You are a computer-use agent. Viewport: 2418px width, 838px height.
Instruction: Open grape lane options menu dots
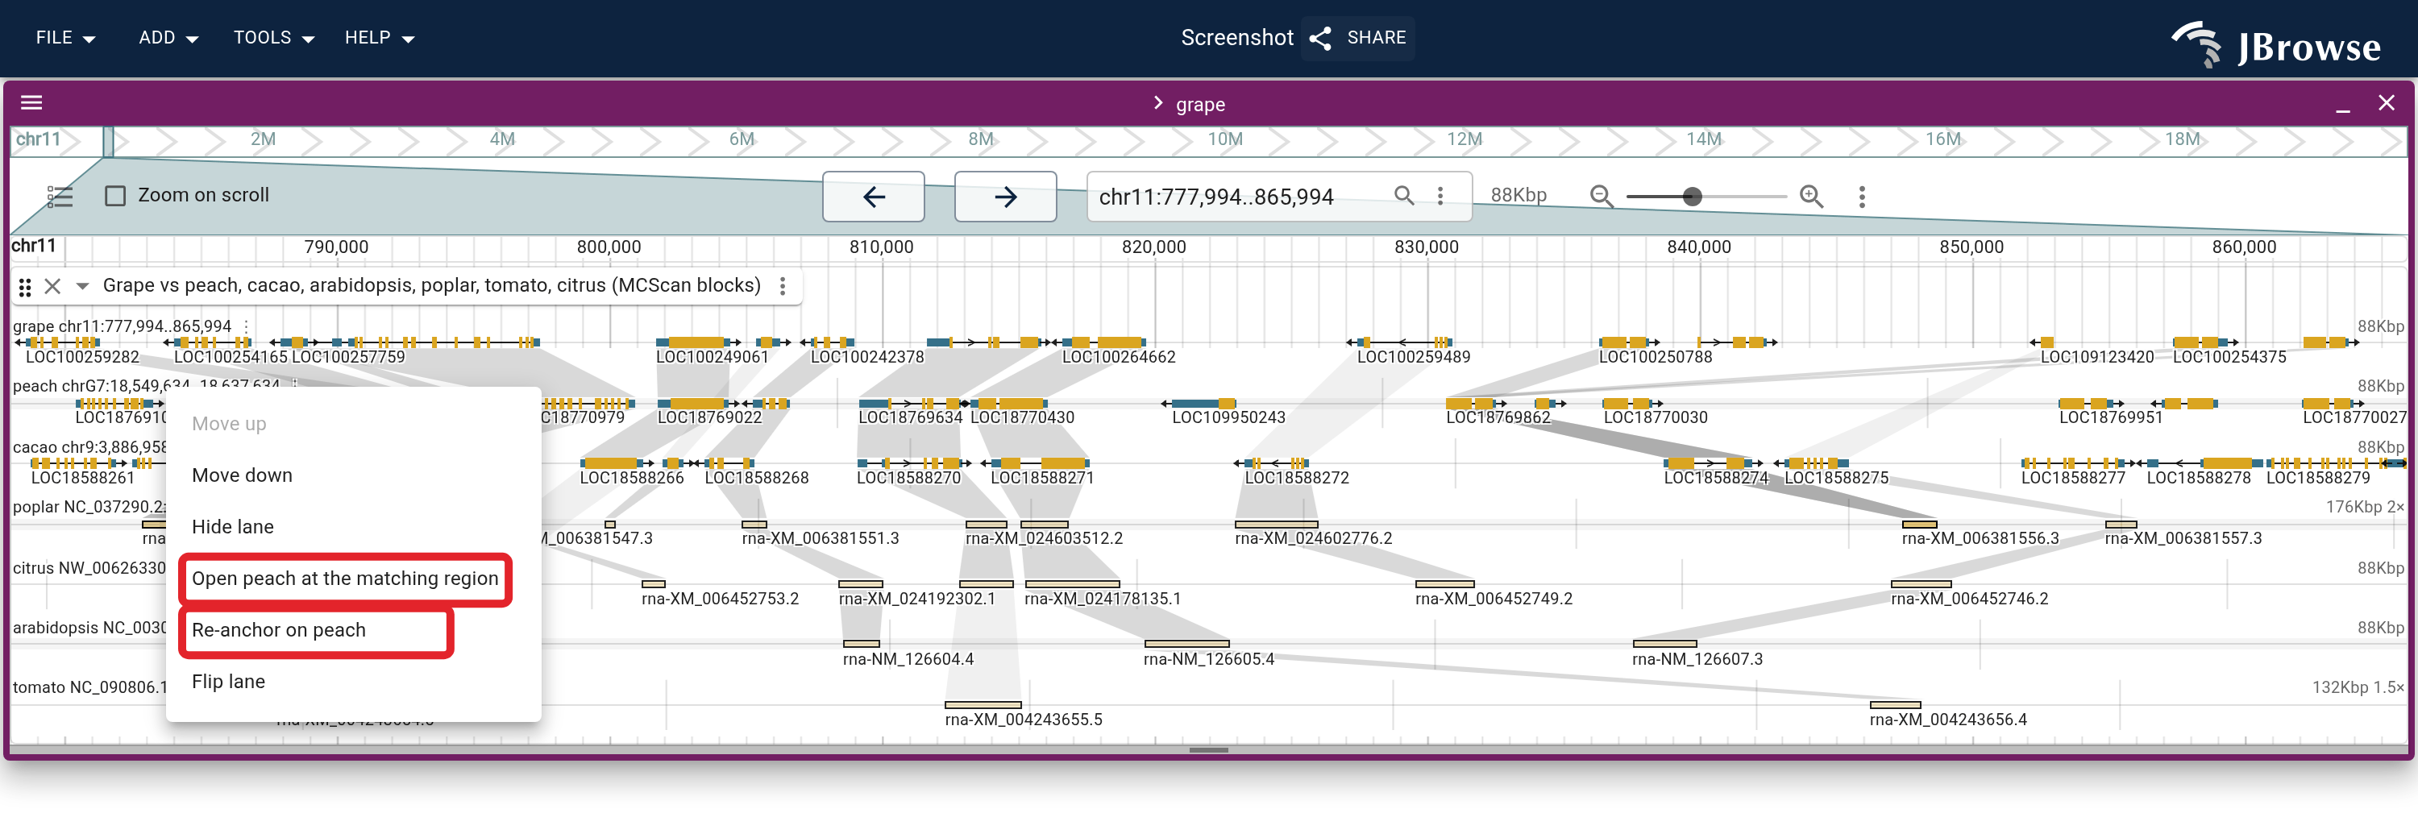click(246, 326)
